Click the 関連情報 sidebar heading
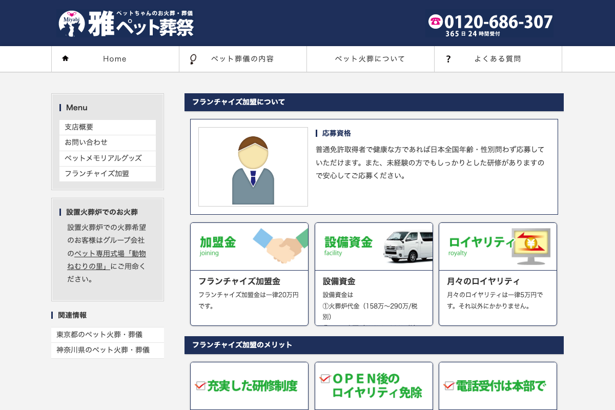This screenshot has height=410, width=615. point(72,315)
